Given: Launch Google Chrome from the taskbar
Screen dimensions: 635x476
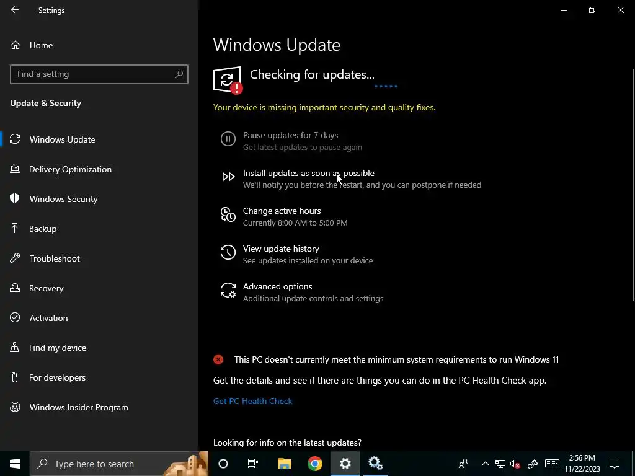Looking at the screenshot, I should 314,464.
